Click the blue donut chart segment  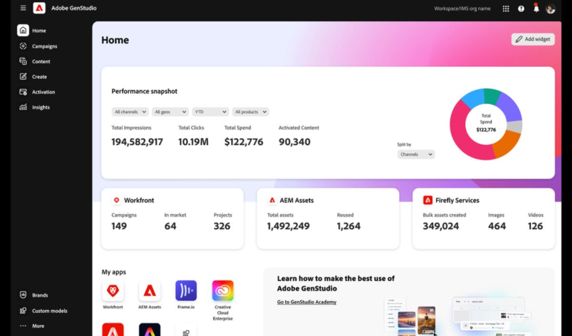coord(472,99)
